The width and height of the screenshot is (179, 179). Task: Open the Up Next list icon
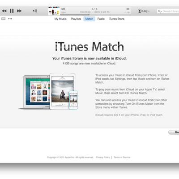(128, 9)
